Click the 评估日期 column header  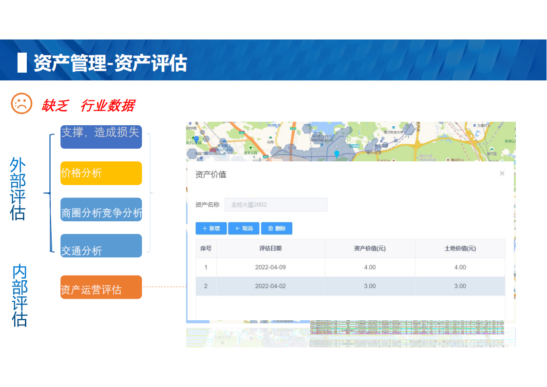tap(270, 248)
